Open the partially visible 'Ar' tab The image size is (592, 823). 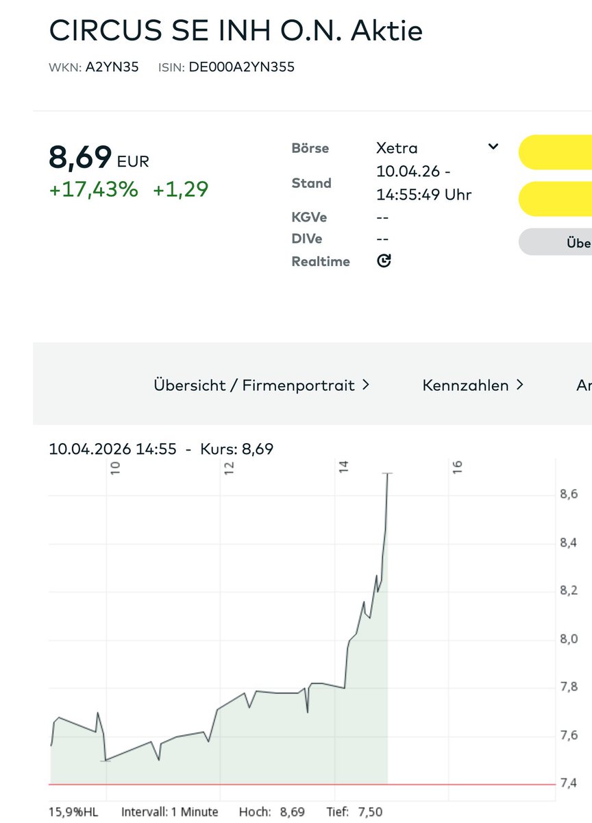click(584, 385)
